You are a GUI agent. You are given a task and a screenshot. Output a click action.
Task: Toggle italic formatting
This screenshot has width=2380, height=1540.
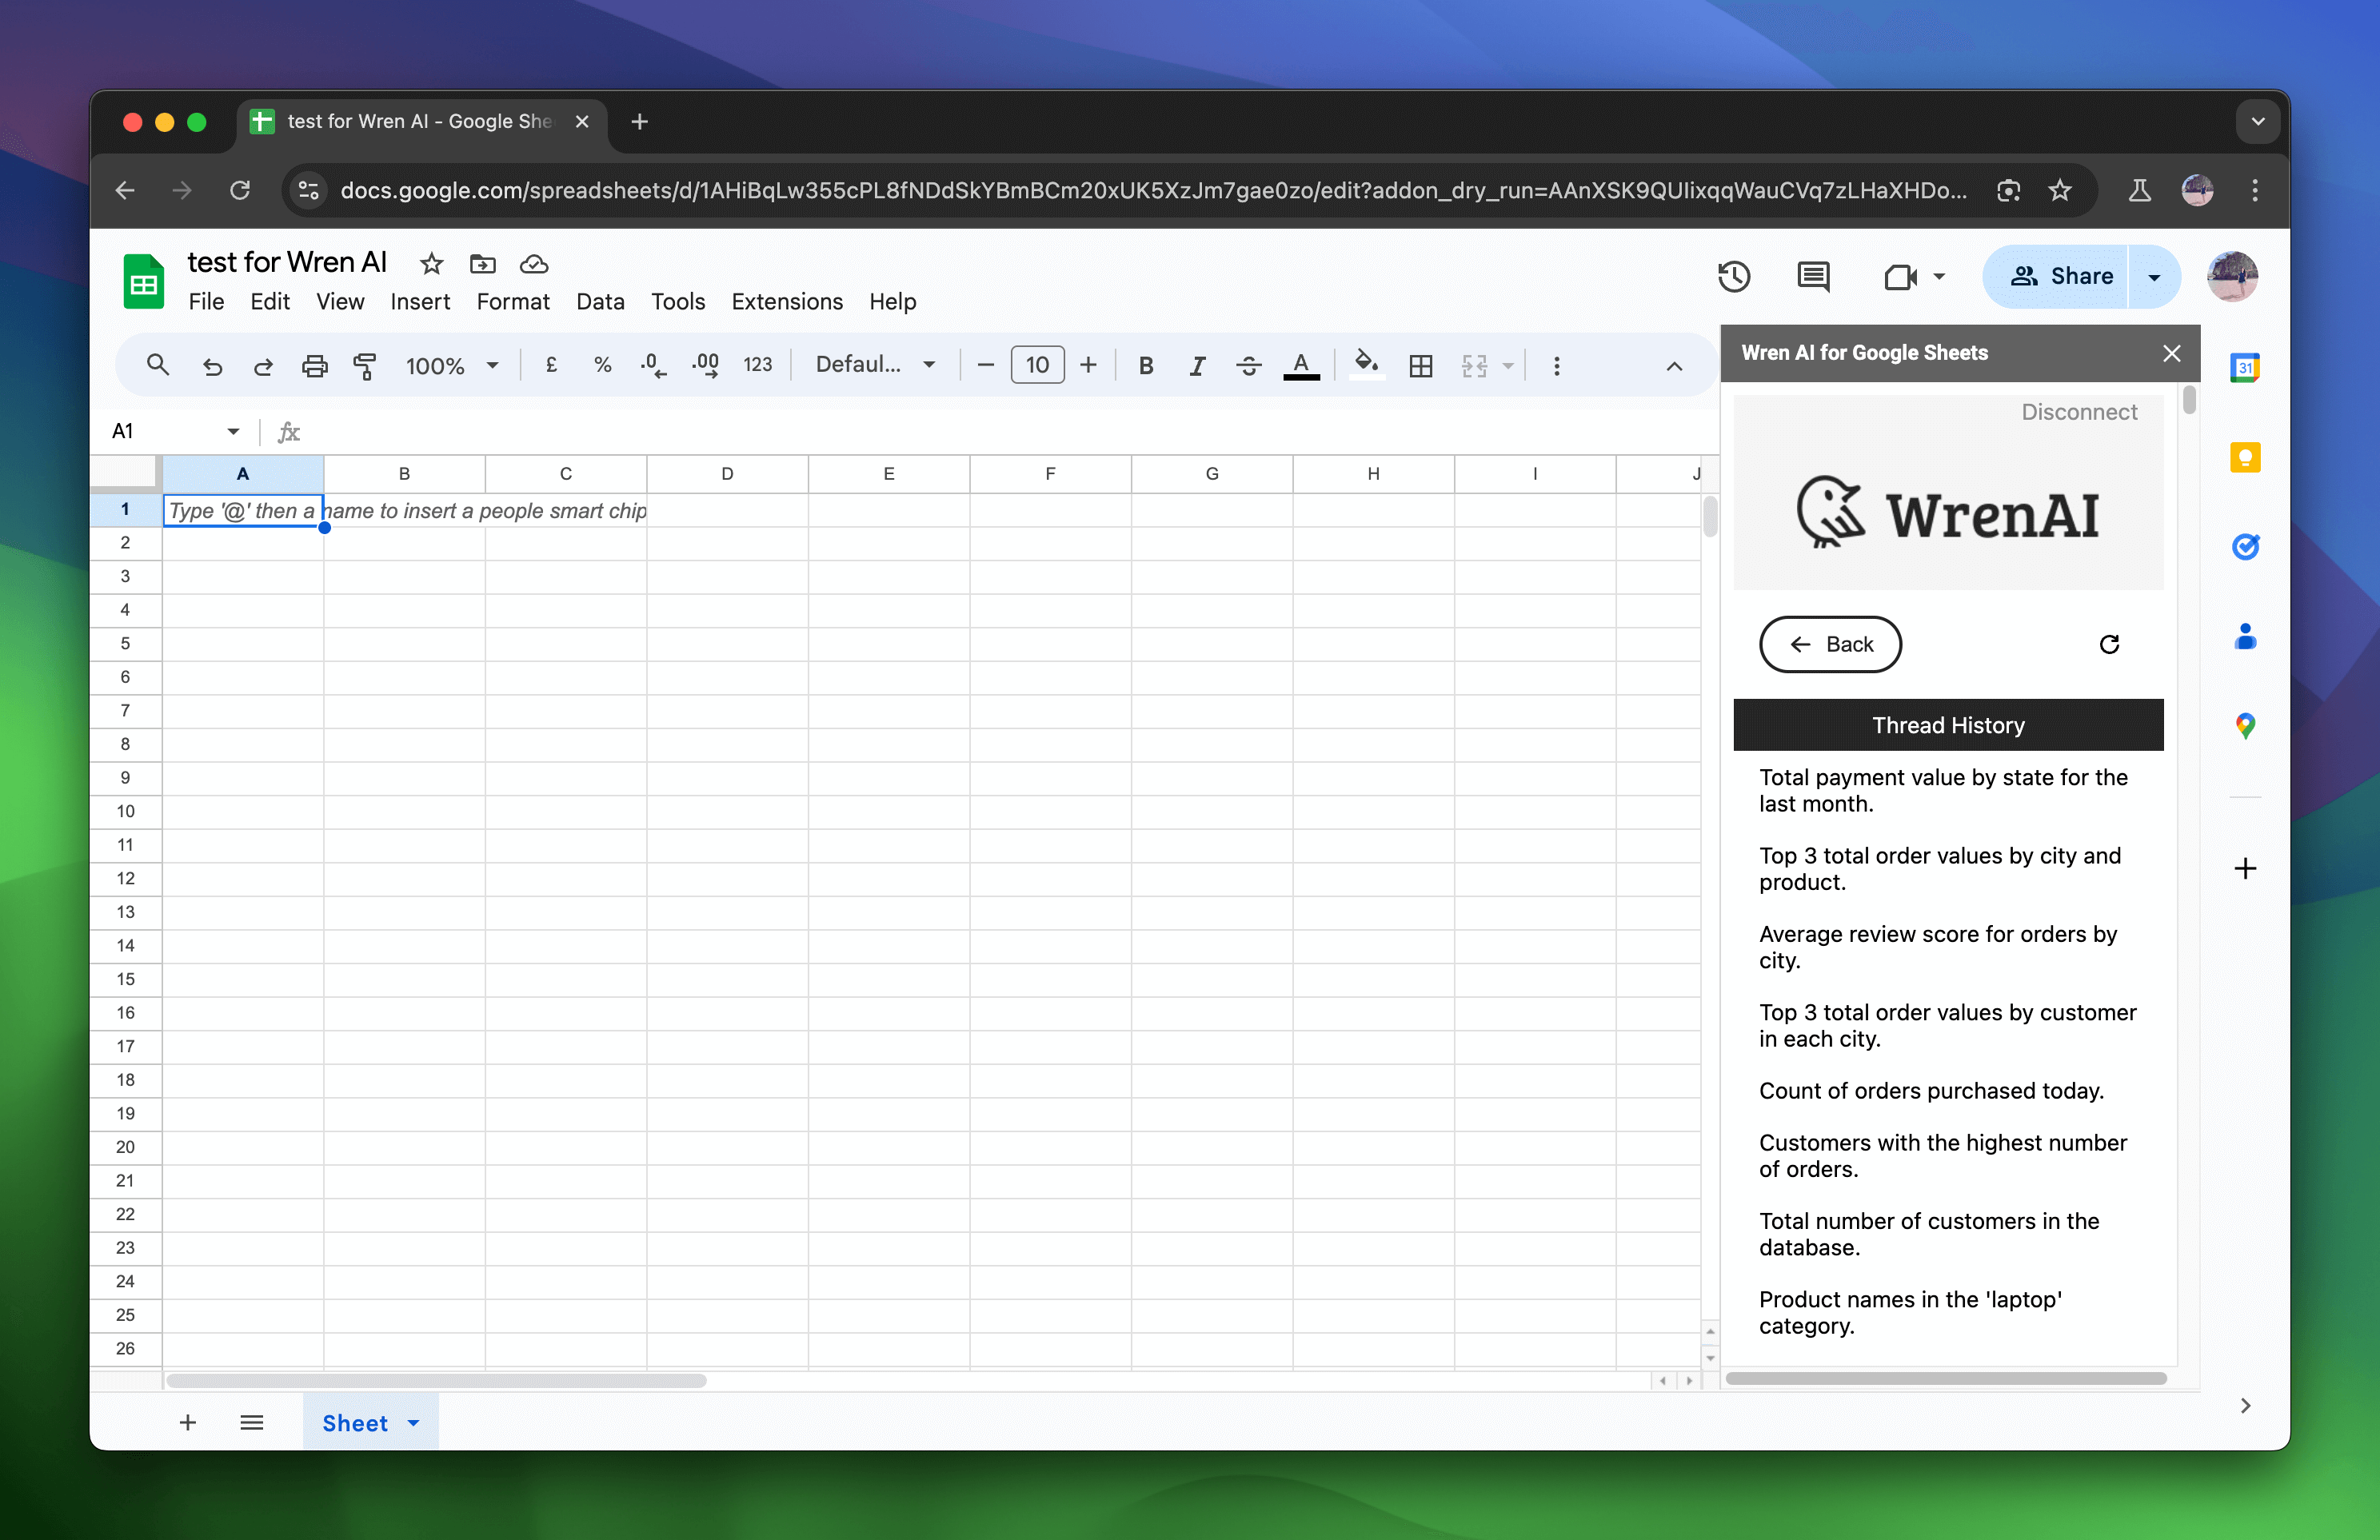pos(1197,366)
